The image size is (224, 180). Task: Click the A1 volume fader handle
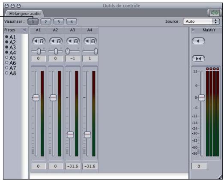click(x=36, y=98)
